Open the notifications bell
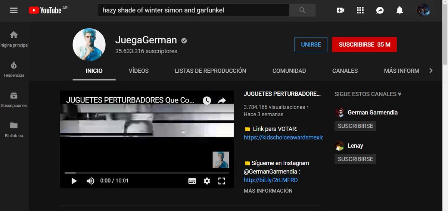 (400, 10)
